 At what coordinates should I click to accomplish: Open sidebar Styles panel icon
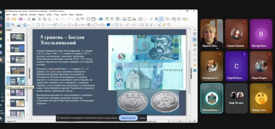[195, 40]
